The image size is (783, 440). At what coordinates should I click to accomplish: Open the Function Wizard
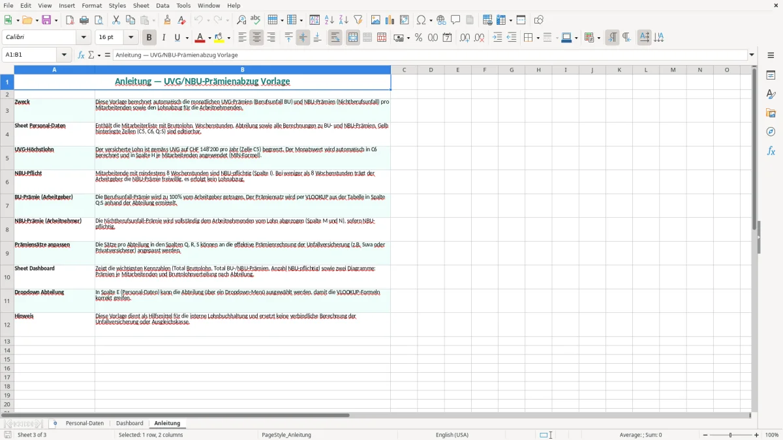(x=81, y=55)
